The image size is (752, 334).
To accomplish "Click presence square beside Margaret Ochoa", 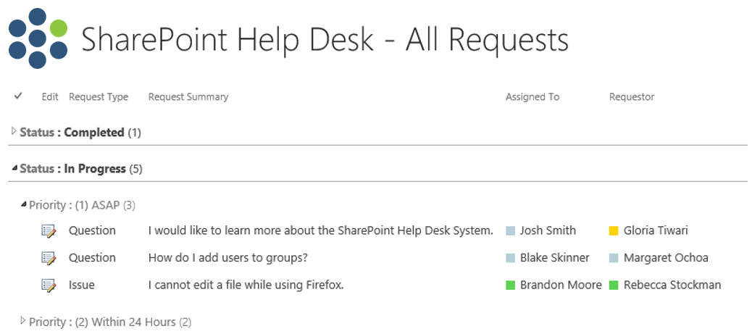I will coord(614,258).
